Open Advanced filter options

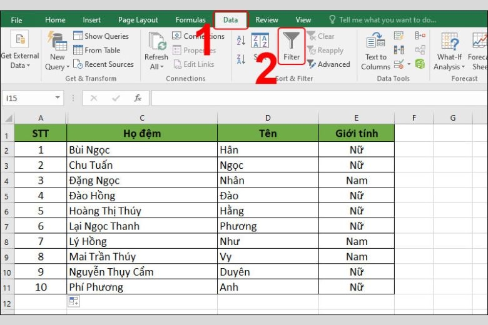(x=328, y=64)
